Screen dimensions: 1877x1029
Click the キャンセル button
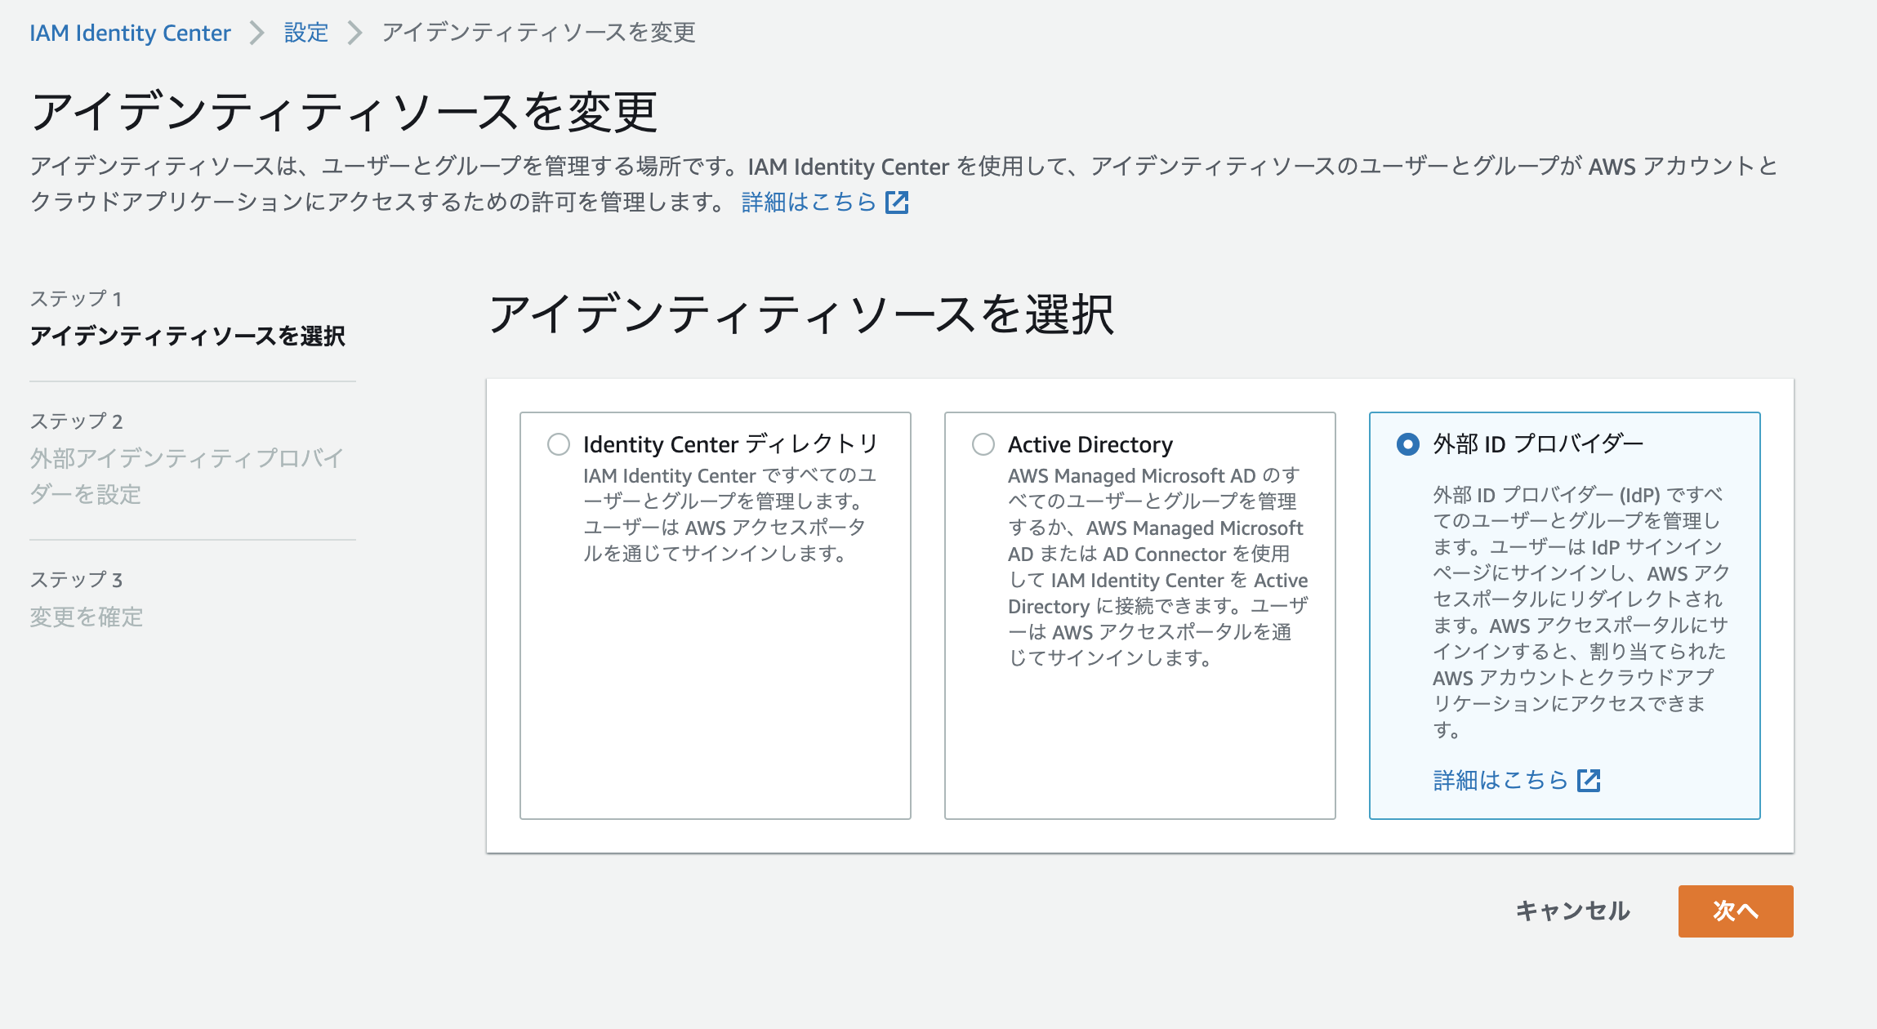coord(1572,911)
